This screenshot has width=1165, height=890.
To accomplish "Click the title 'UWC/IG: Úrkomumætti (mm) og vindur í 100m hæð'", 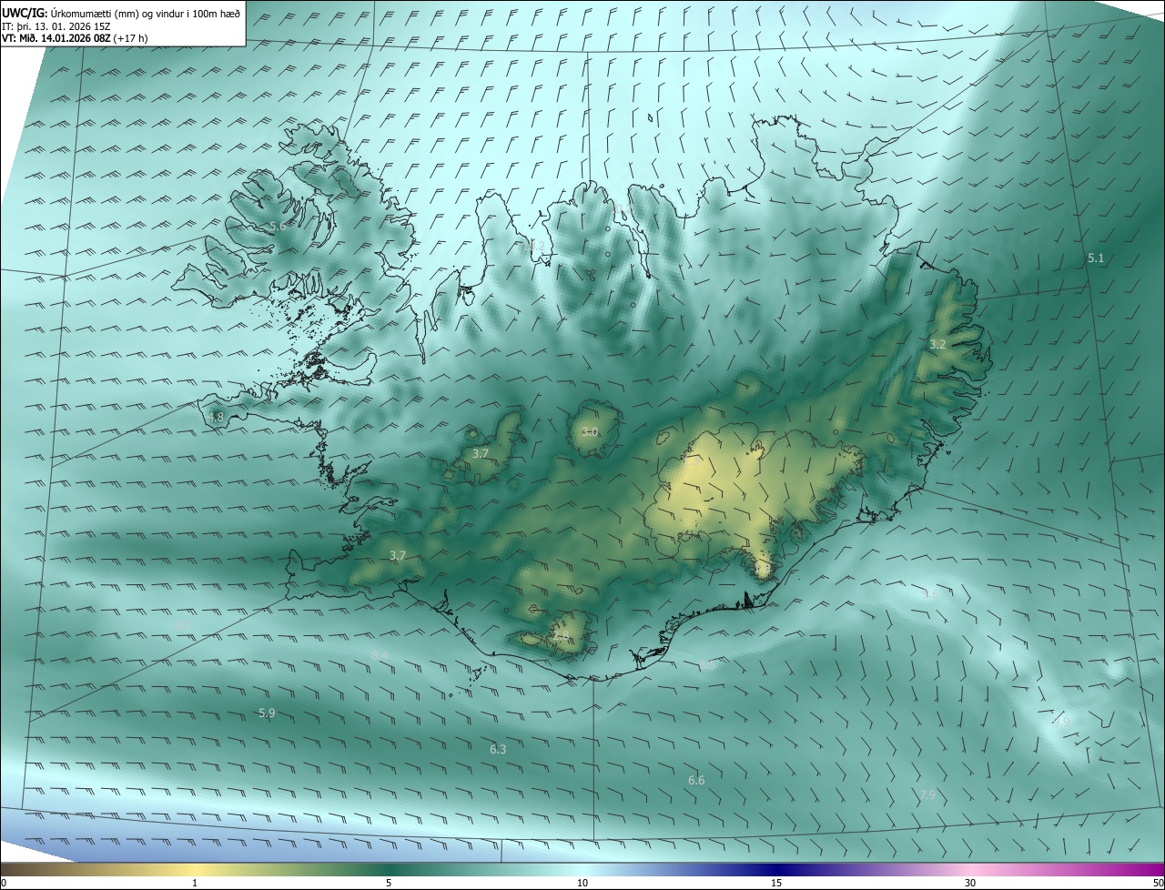I will [x=121, y=12].
